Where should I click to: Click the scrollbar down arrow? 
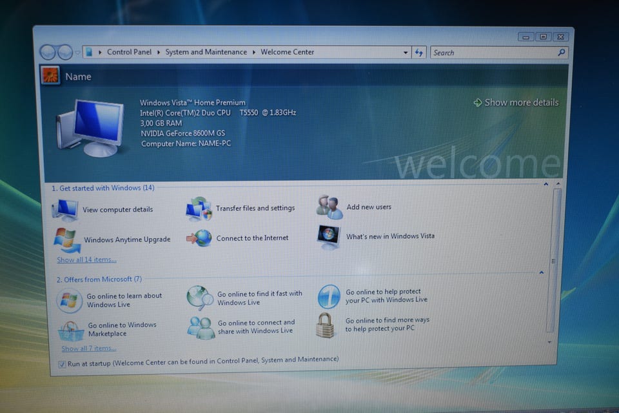(x=549, y=342)
